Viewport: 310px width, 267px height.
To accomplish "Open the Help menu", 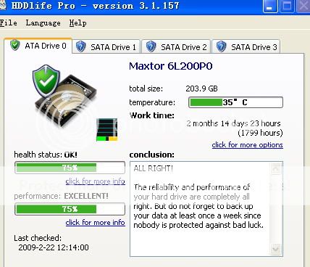I will [x=77, y=23].
